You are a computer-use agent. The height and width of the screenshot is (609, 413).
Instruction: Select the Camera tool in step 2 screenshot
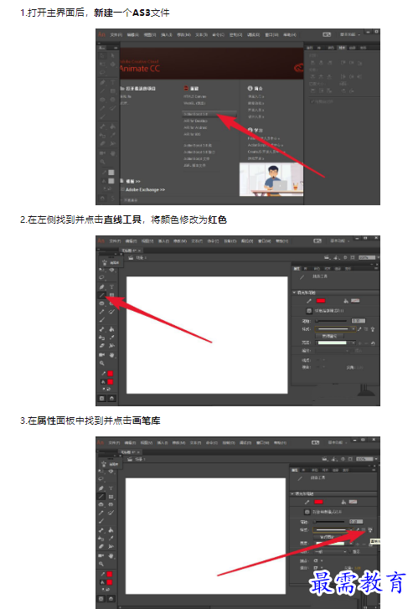pos(102,355)
